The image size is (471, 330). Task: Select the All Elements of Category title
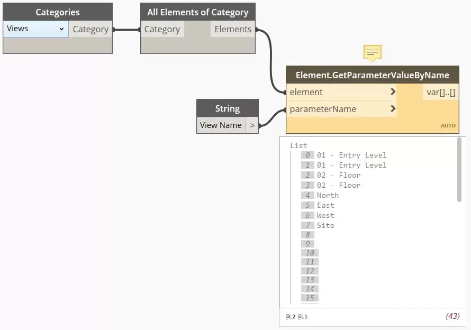coord(198,12)
